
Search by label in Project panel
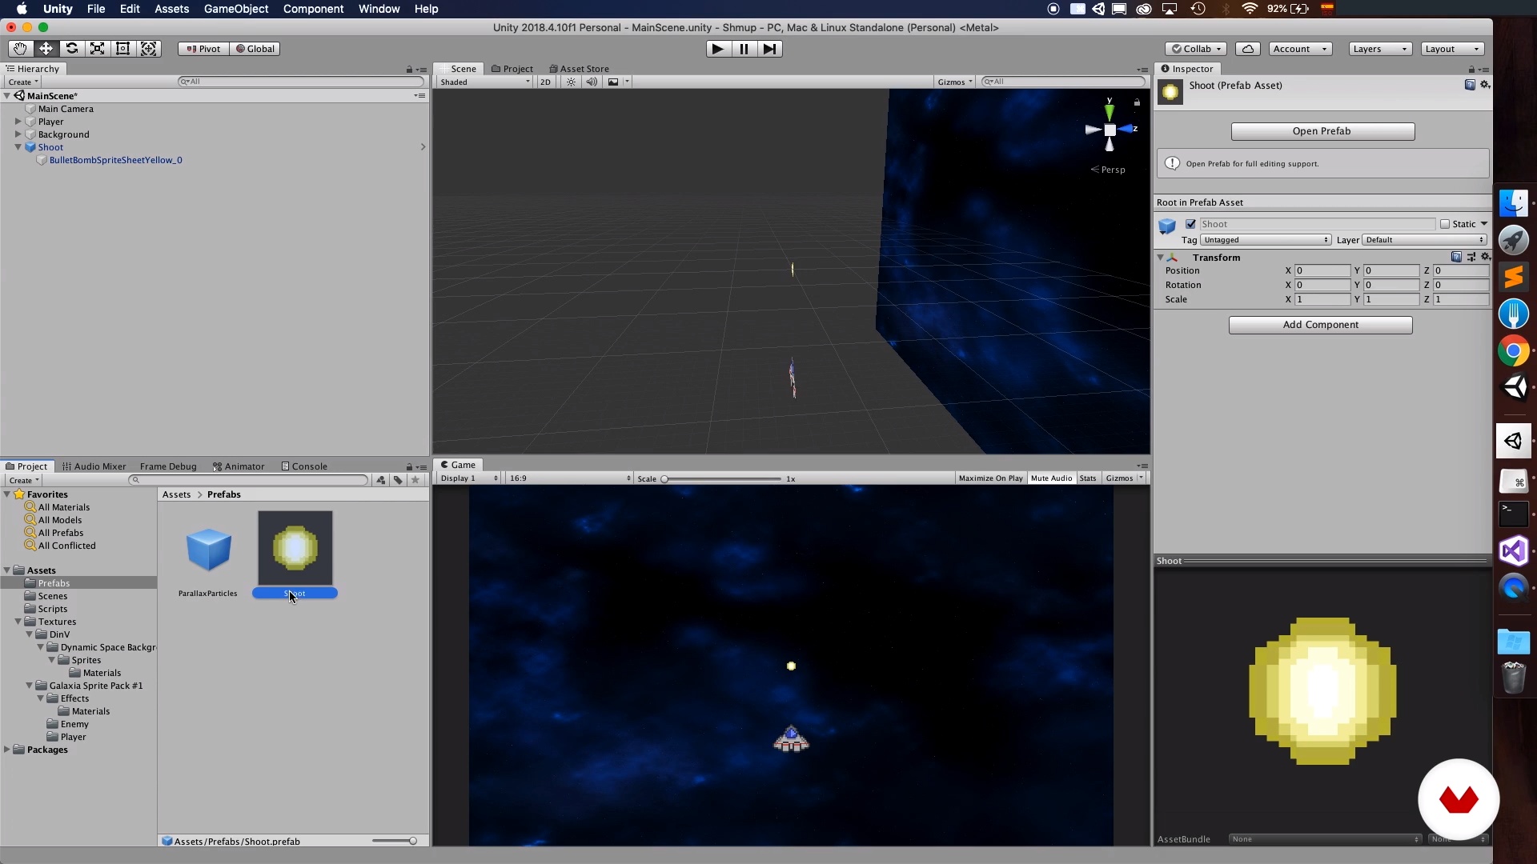[x=398, y=480]
